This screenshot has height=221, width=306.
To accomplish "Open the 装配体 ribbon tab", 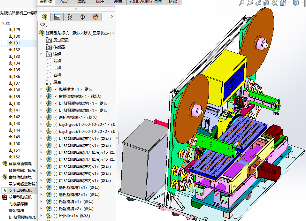I will pyautogui.click(x=46, y=2).
